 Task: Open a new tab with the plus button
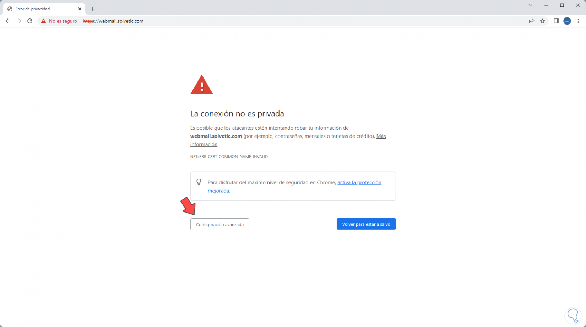(x=93, y=9)
